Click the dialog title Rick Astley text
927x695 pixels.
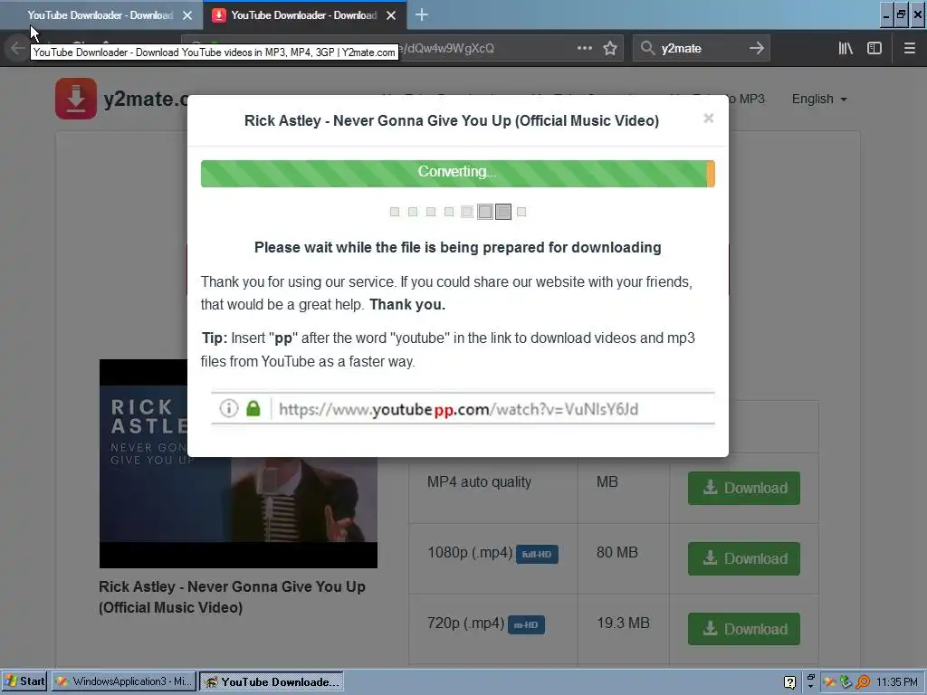tap(452, 120)
